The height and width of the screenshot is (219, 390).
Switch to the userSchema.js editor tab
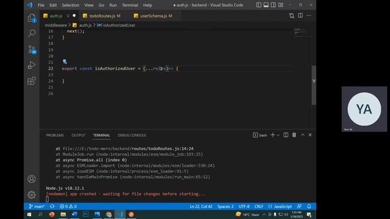156,16
